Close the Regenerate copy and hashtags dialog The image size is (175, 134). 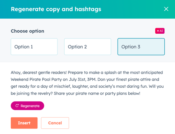tap(166, 9)
